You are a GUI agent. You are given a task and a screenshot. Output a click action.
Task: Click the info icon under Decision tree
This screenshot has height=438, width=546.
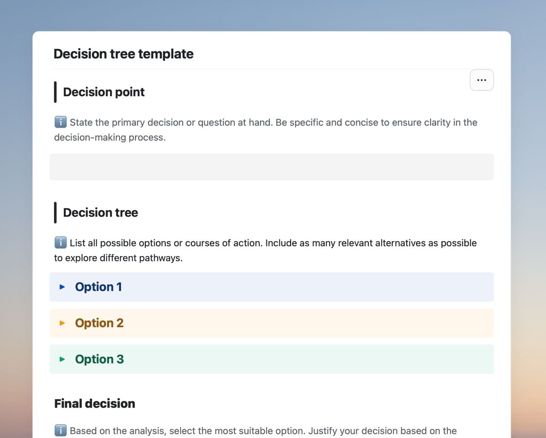(61, 243)
